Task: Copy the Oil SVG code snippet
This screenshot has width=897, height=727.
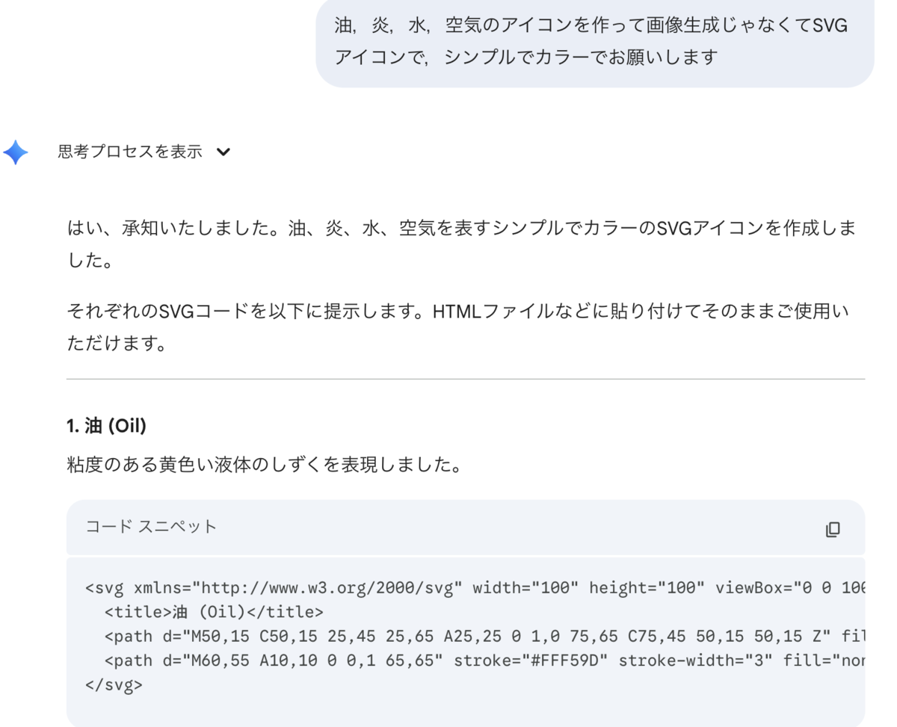Action: click(x=833, y=529)
